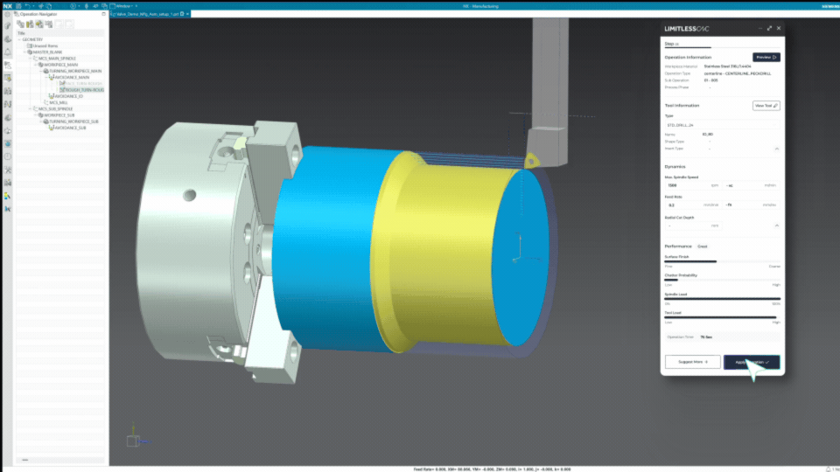Open the ninth resource bar icon from top
Image resolution: width=840 pixels, height=472 pixels.
pos(8,117)
